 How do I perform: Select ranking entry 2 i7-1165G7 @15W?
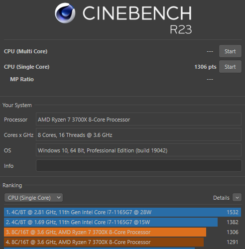click(x=122, y=222)
